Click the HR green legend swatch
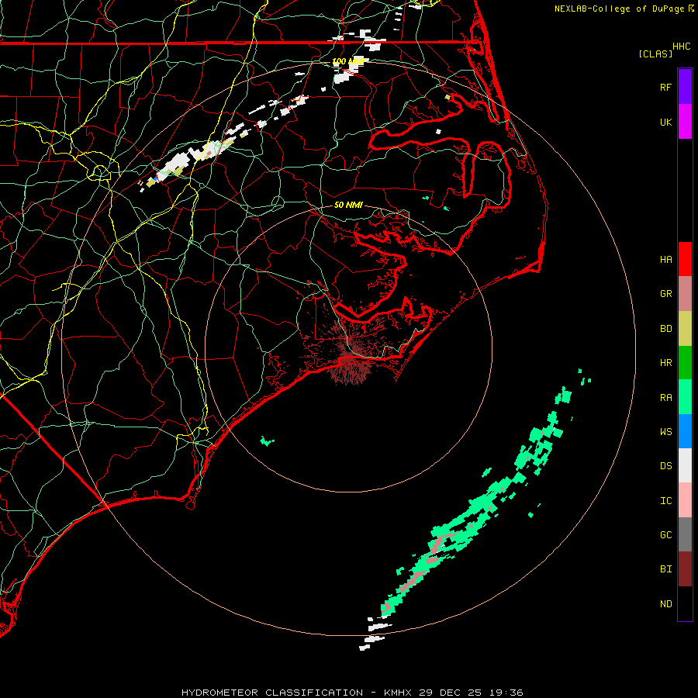 click(685, 363)
